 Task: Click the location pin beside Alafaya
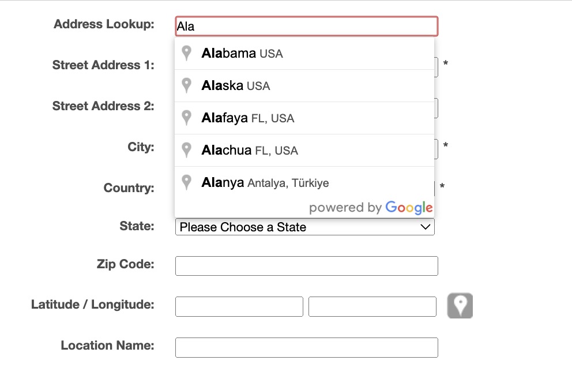click(x=186, y=118)
